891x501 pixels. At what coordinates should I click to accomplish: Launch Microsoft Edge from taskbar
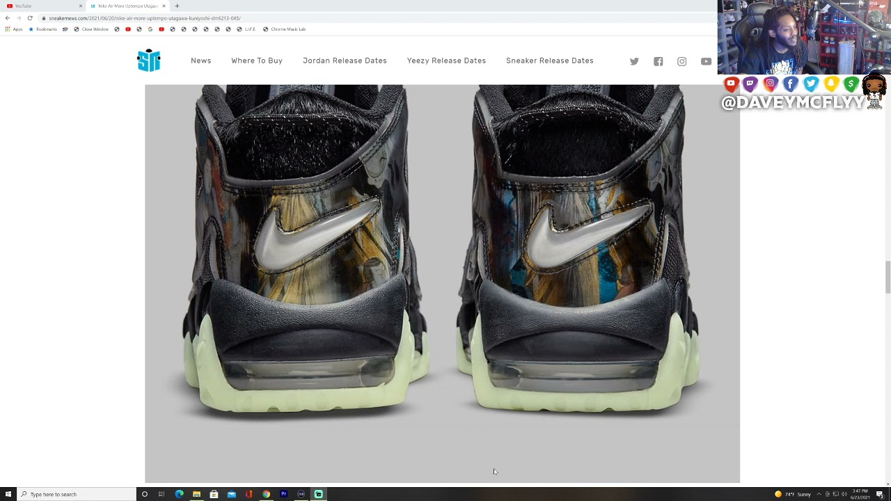pos(179,494)
